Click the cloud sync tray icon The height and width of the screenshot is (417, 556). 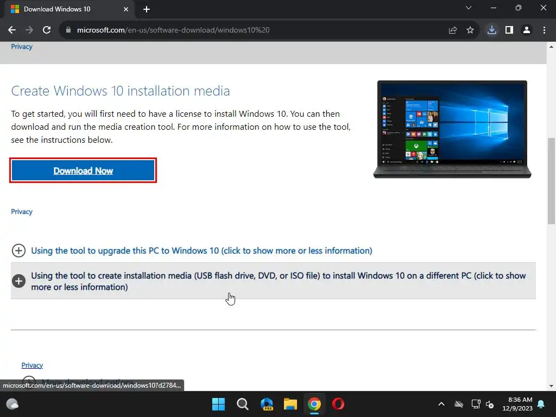pyautogui.click(x=459, y=404)
